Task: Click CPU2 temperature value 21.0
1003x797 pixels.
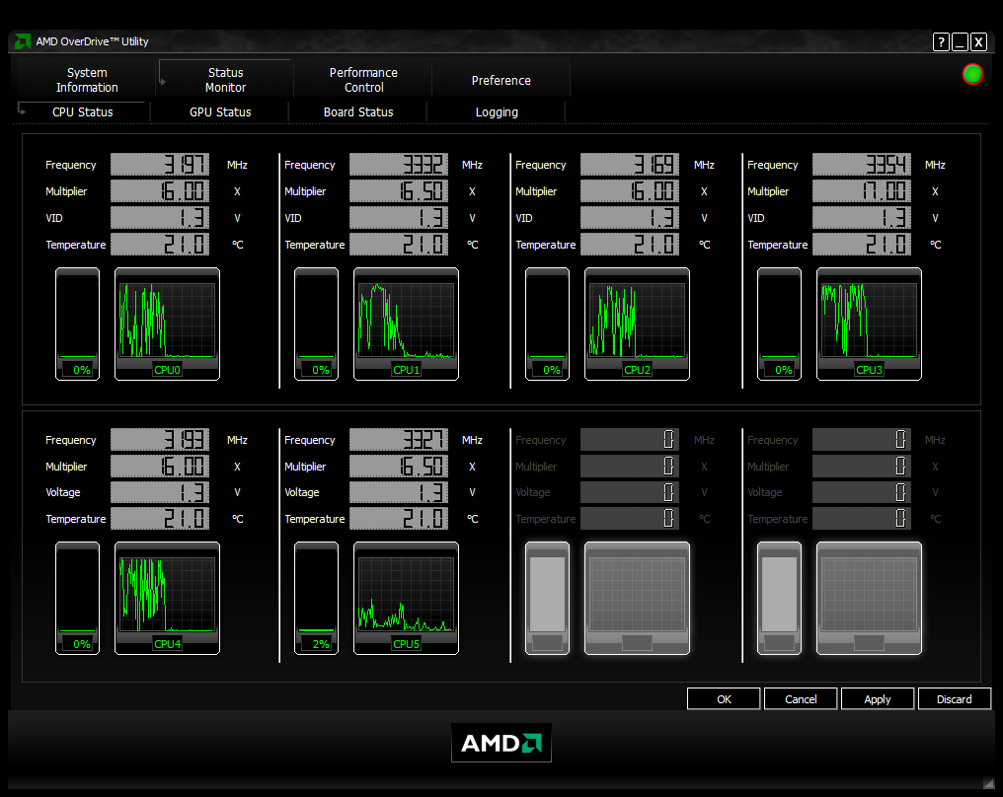Action: tap(630, 245)
